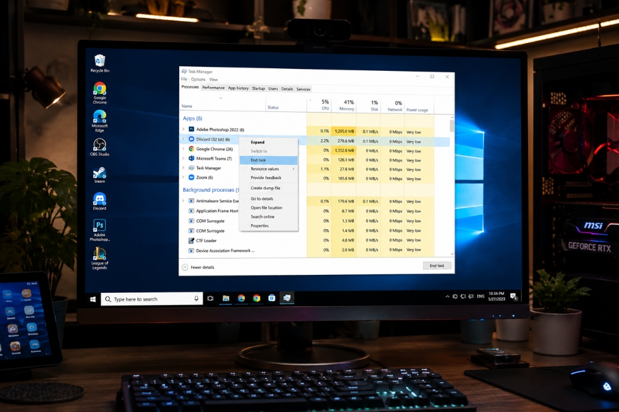Sort by the Disk column header
Image resolution: width=619 pixels, height=412 pixels.
click(x=368, y=106)
